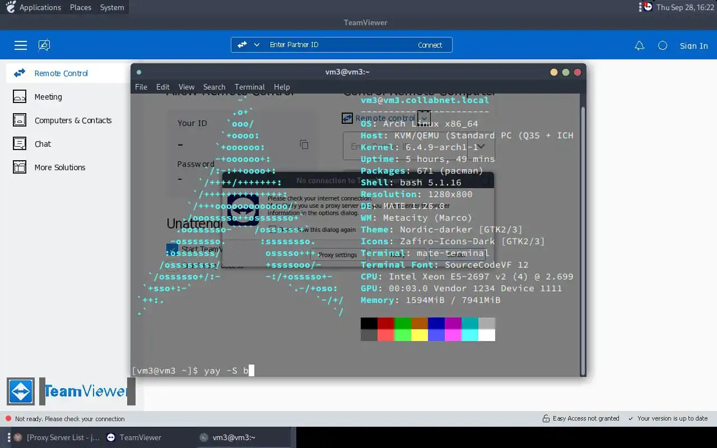Click the 'Packages: 671 (pacman)' line
This screenshot has width=717, height=448.
pos(422,171)
